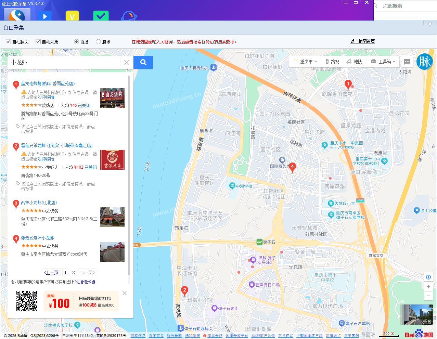437x339 pixels.
Task: Click 隐私政策 footer link
Action: [192, 336]
